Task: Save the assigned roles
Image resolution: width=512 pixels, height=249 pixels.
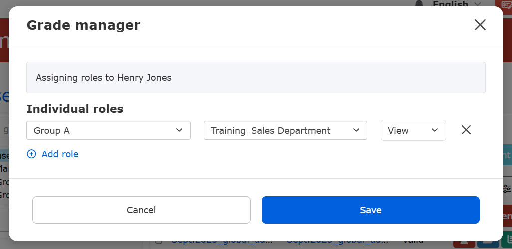Action: tap(370, 210)
